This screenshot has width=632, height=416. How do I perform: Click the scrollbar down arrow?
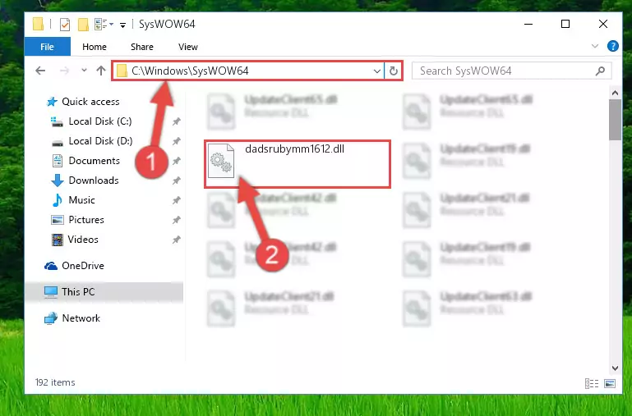(x=615, y=368)
